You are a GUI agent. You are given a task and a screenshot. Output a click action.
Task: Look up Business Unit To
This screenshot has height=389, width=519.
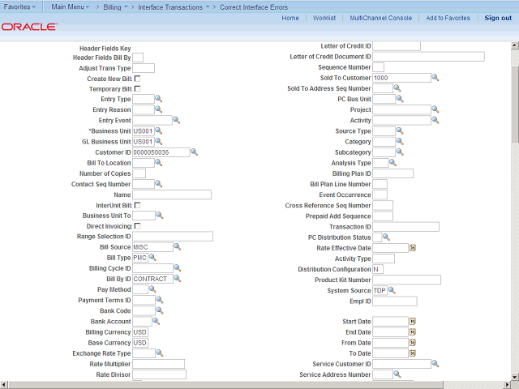pyautogui.click(x=160, y=215)
